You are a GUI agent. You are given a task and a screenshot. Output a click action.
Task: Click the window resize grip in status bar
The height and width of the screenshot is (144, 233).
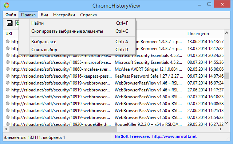point(228,139)
